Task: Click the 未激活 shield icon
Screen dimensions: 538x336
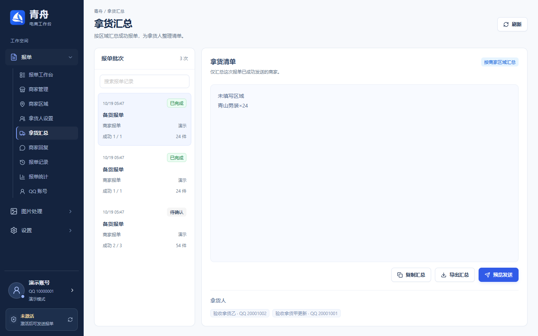Action: [14, 320]
